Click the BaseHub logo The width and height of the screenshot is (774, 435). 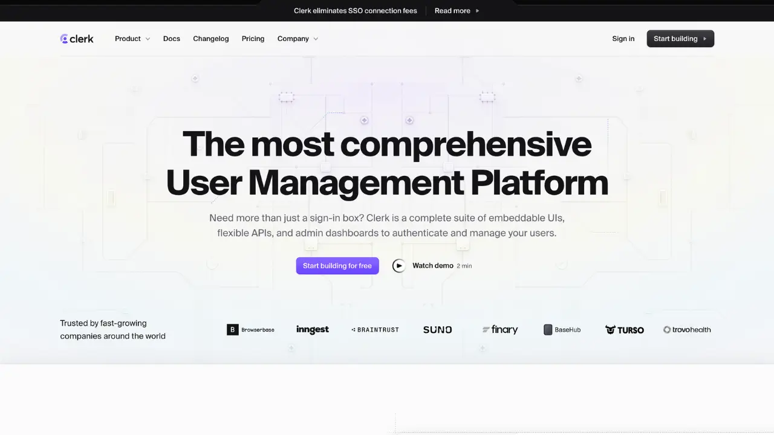pyautogui.click(x=562, y=330)
